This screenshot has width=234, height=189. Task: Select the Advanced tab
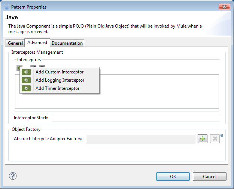tap(37, 42)
